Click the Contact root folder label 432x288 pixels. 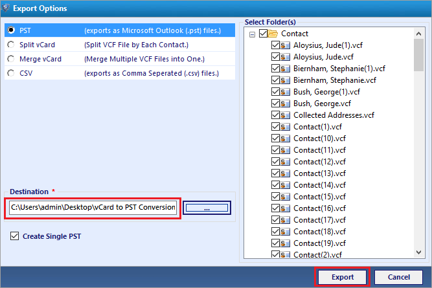point(295,34)
